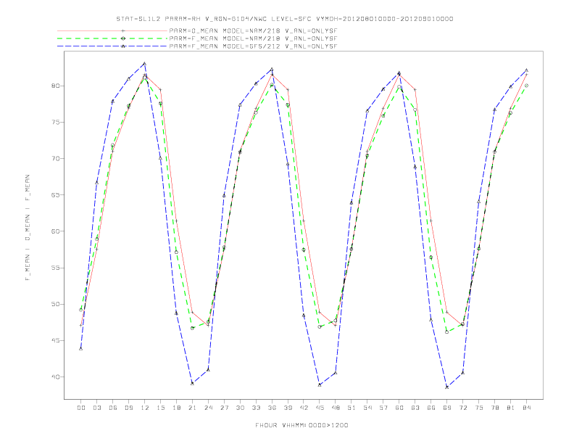This screenshot has height=444, width=574.
Task: Click x-axis tick label 84
Action: [x=527, y=408]
